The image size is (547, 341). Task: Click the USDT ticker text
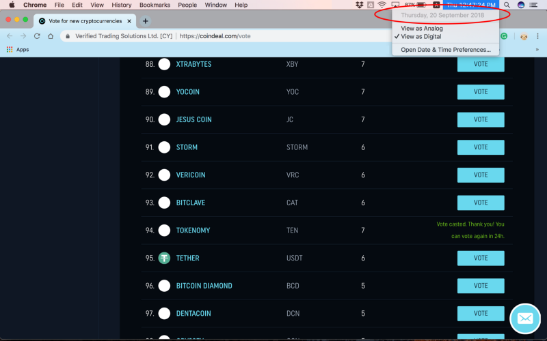(x=295, y=258)
